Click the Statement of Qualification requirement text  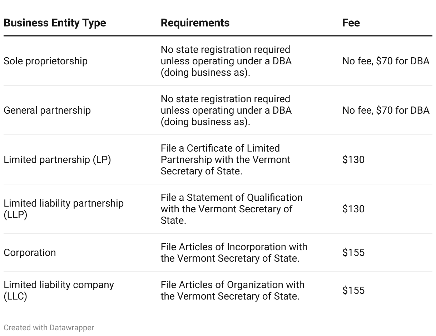click(x=231, y=209)
